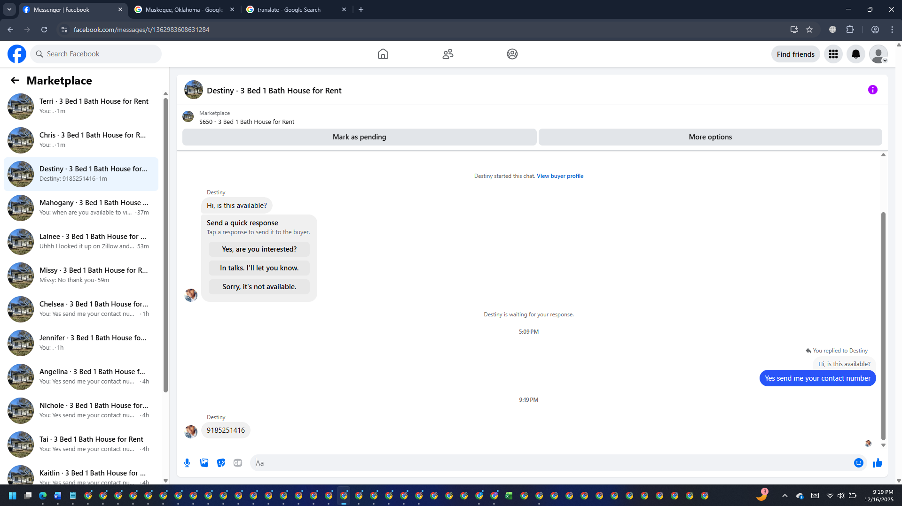Open Nichole's conversation in chat list
Image resolution: width=902 pixels, height=506 pixels.
[x=81, y=411]
